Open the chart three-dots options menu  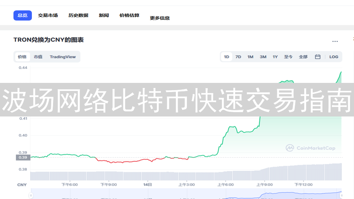pos(335,41)
